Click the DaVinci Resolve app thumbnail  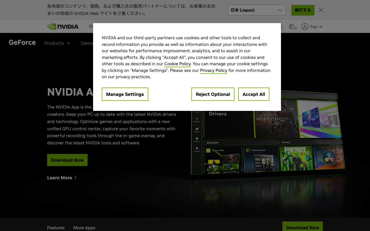pos(329,157)
